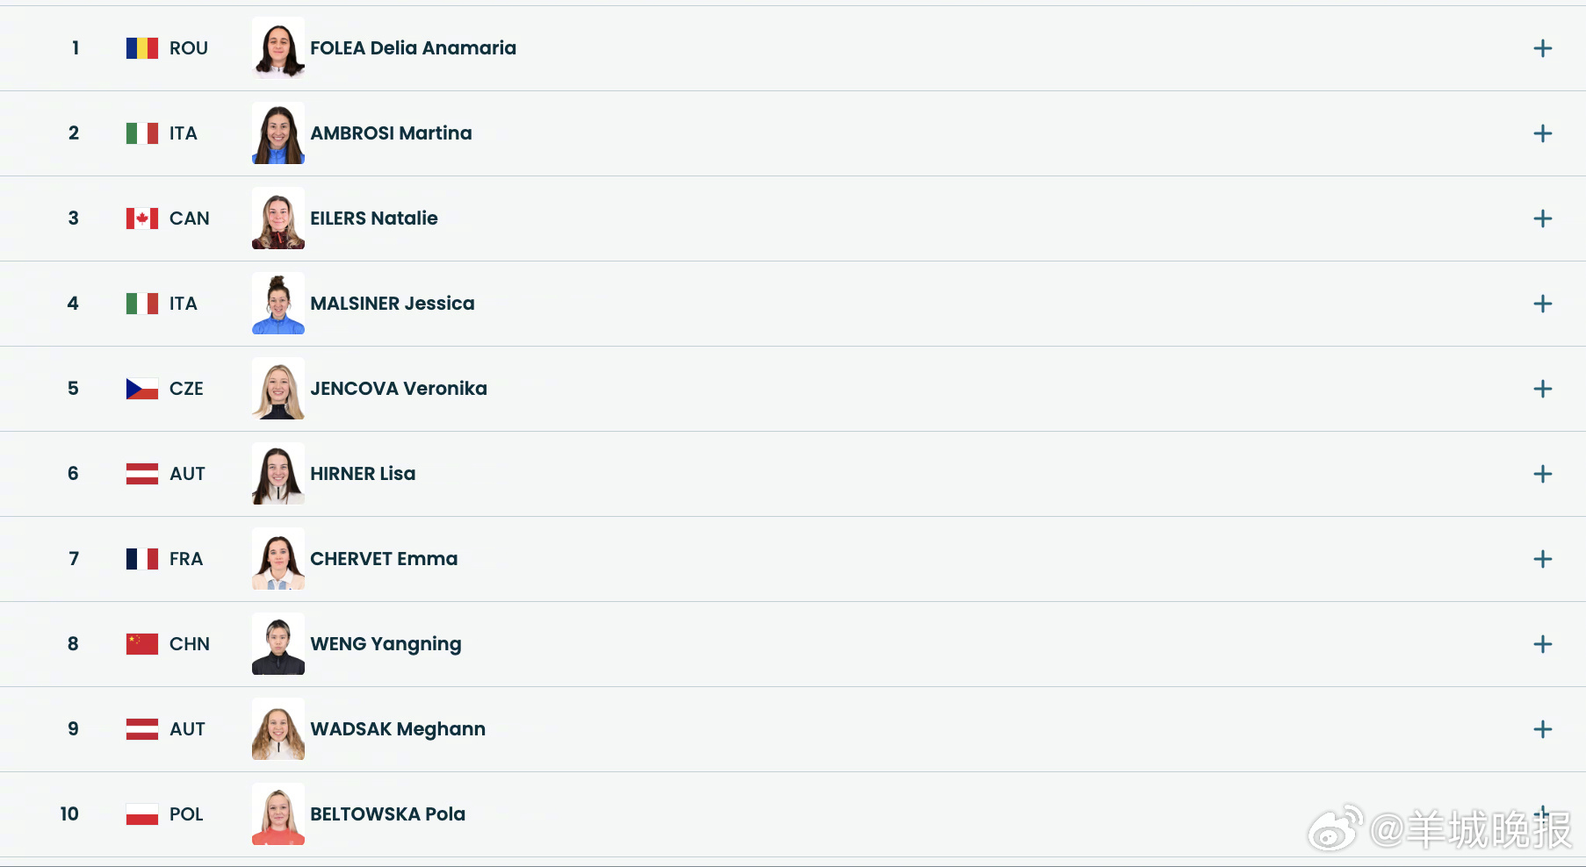Click the name WENG Yangning
Screen dimensions: 1586x867
[386, 644]
